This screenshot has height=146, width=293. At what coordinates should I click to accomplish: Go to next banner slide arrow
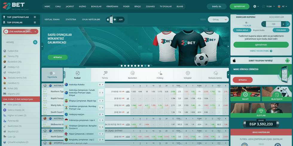coord(228,46)
